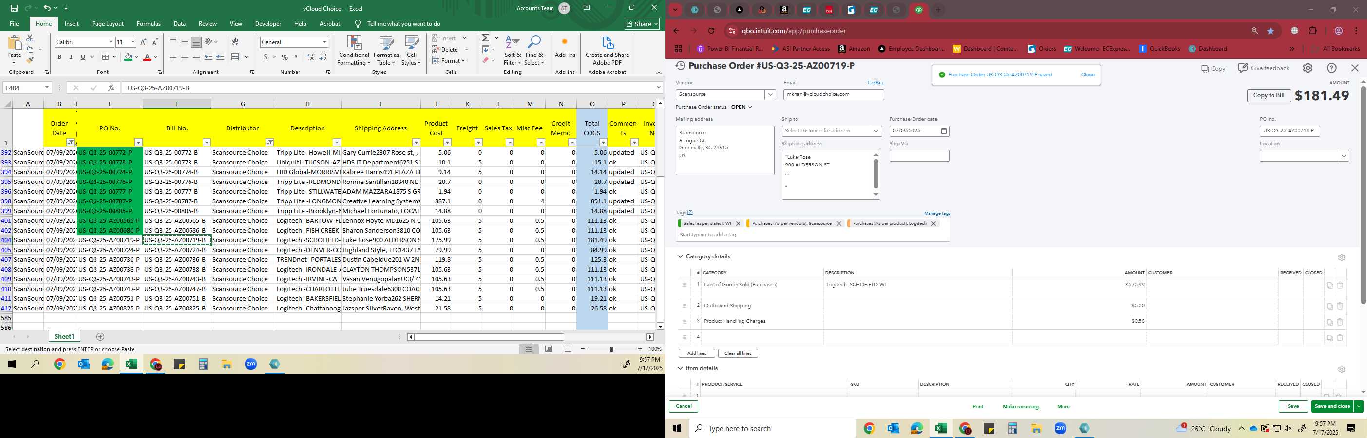Toggle Underline formatting in Excel ribbon

click(x=83, y=57)
